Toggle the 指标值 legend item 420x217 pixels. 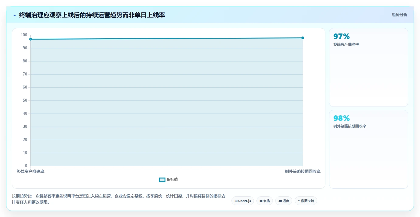[168, 180]
